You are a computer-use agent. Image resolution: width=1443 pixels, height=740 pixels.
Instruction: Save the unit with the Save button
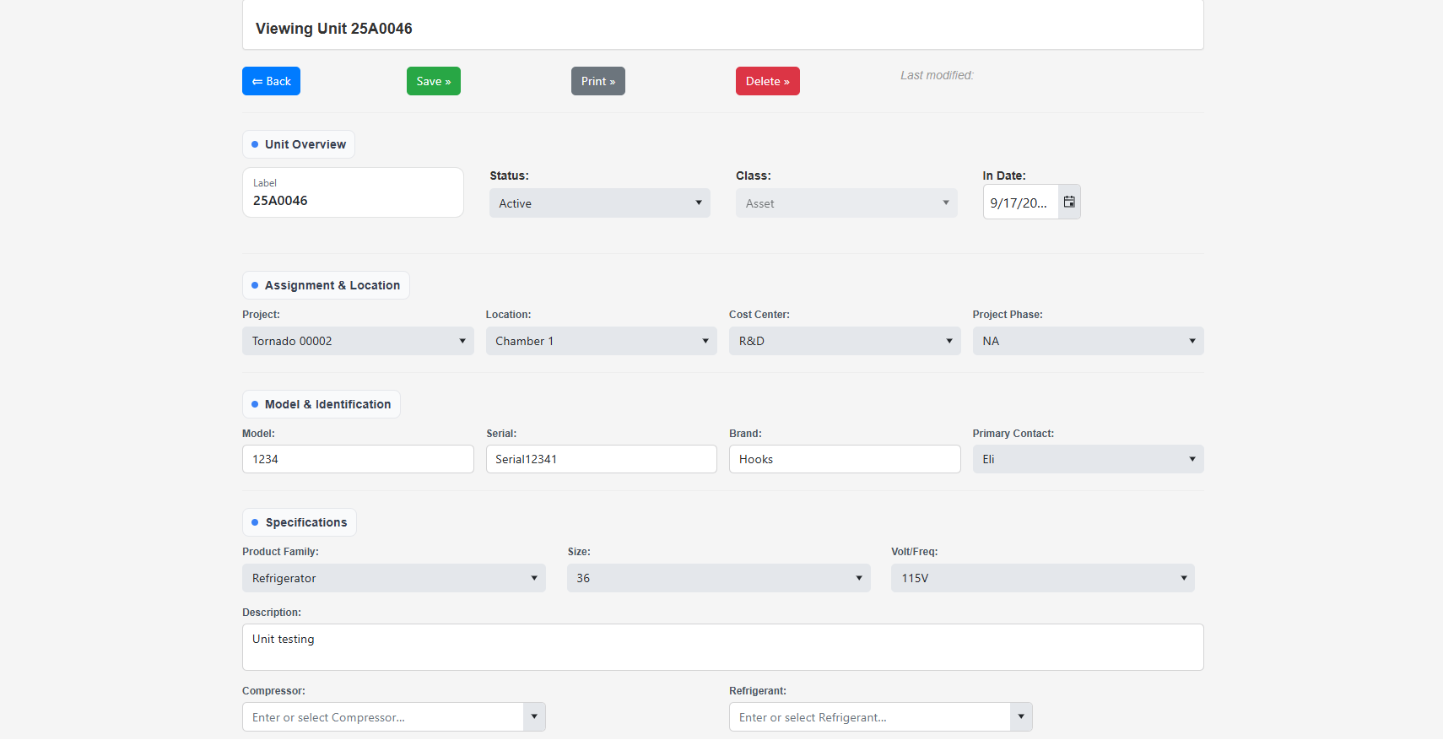[x=433, y=81]
